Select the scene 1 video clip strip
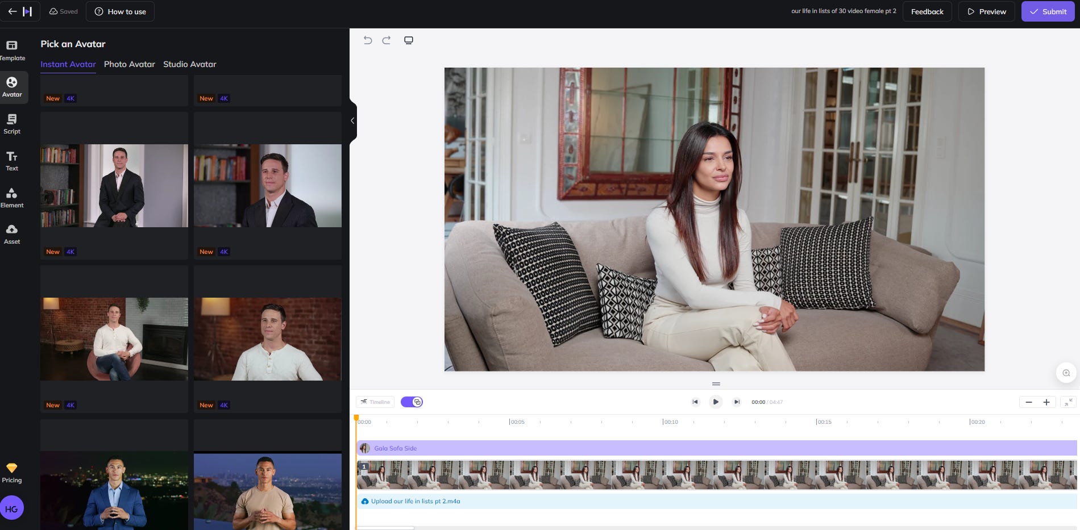This screenshot has height=530, width=1080. (716, 475)
